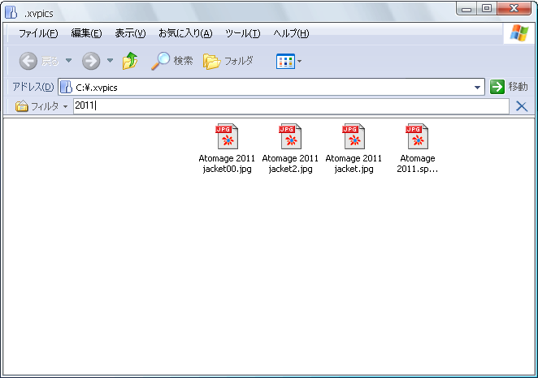Select file Atomage 2011 jacket2.jpg icon
Viewport: 538px width, 378px height.
290,136
